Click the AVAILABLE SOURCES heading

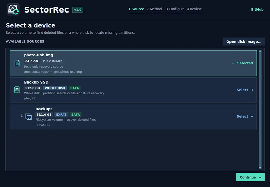point(25,41)
